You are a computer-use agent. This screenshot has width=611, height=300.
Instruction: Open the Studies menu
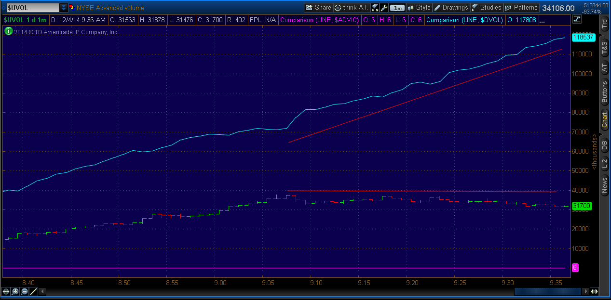486,7
